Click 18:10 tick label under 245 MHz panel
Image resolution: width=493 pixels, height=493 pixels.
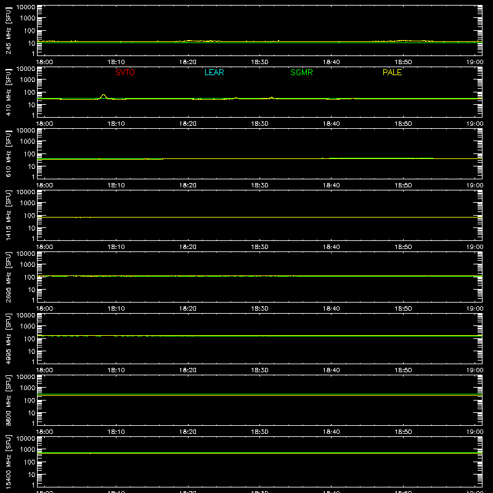pyautogui.click(x=116, y=62)
